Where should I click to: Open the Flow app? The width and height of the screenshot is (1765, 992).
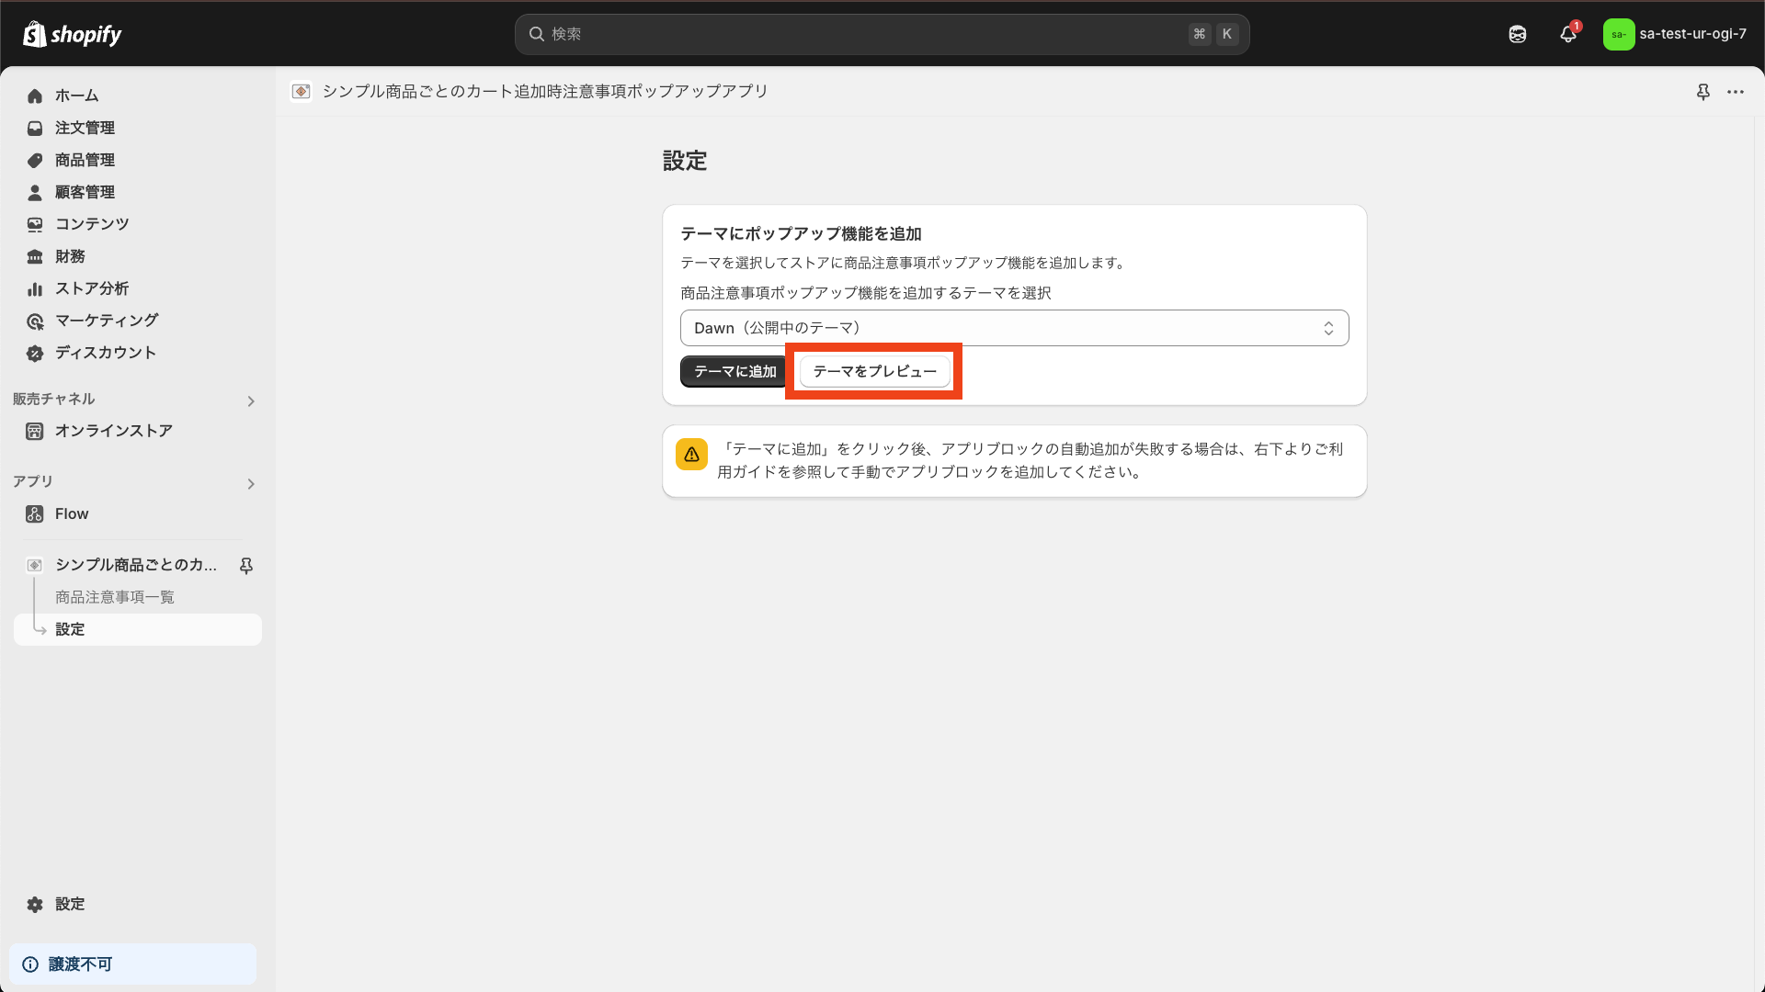coord(71,513)
